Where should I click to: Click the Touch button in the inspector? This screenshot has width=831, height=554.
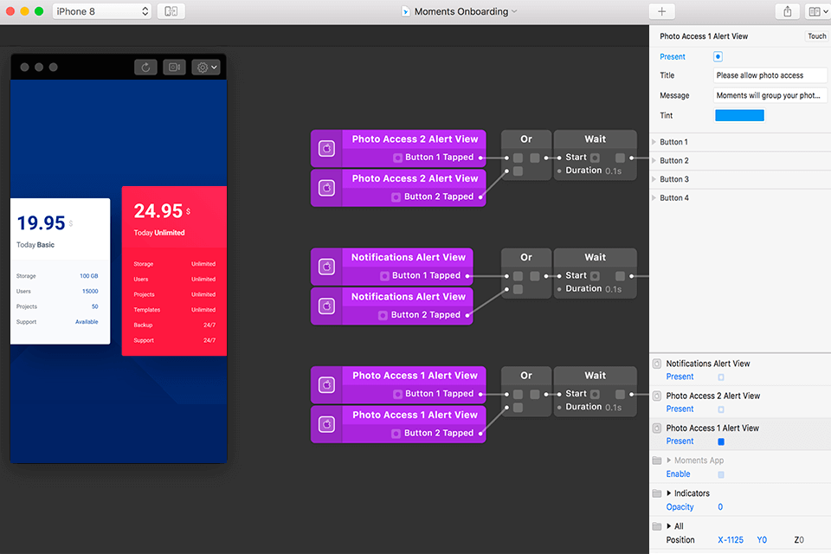click(x=816, y=36)
